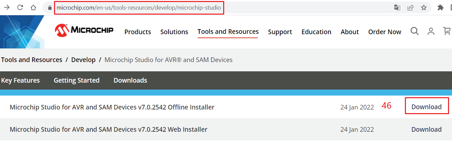View the shopping cart icon
The height and width of the screenshot is (143, 452).
coord(447,31)
